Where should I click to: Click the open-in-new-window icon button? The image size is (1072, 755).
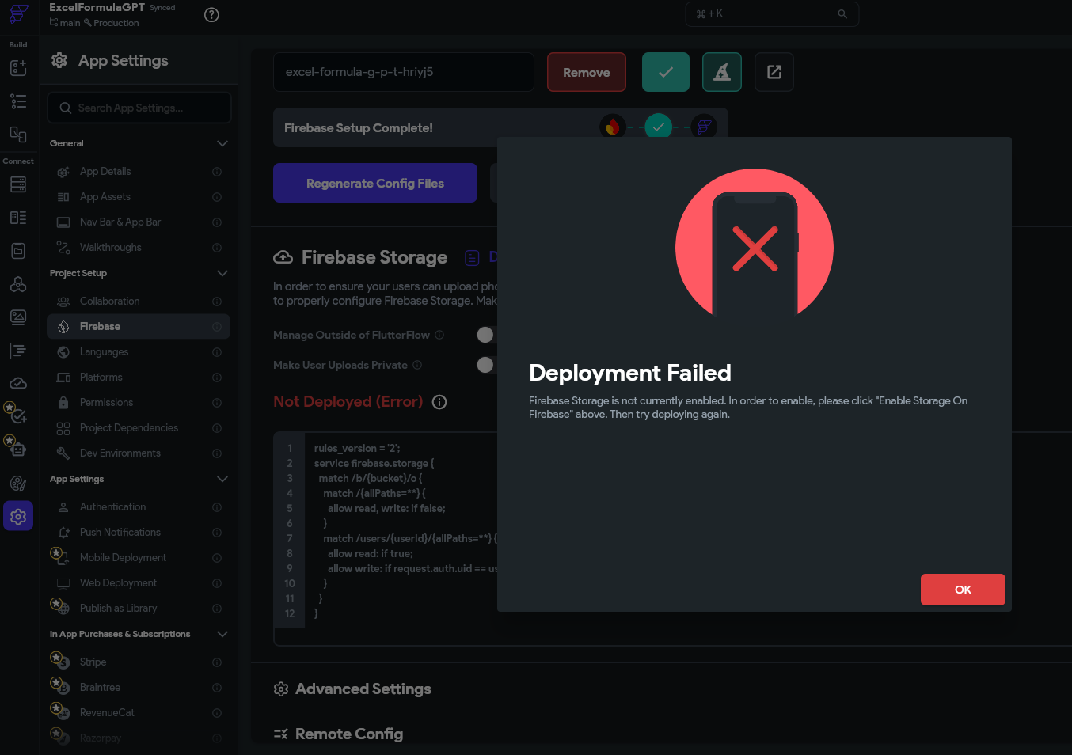click(x=774, y=72)
